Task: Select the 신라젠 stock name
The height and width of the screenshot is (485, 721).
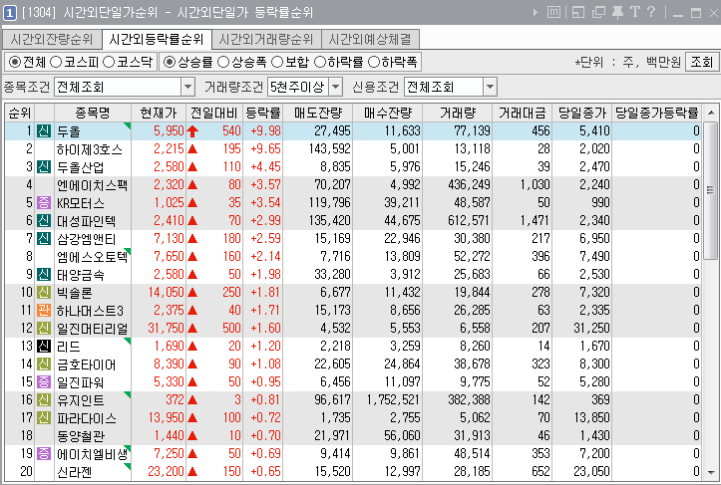Action: coord(74,472)
